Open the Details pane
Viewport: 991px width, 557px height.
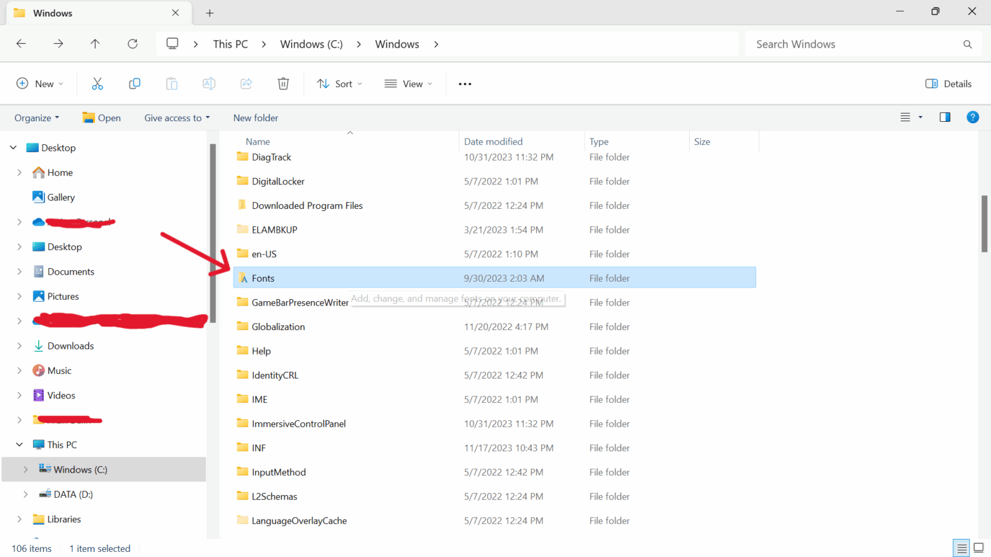(948, 83)
